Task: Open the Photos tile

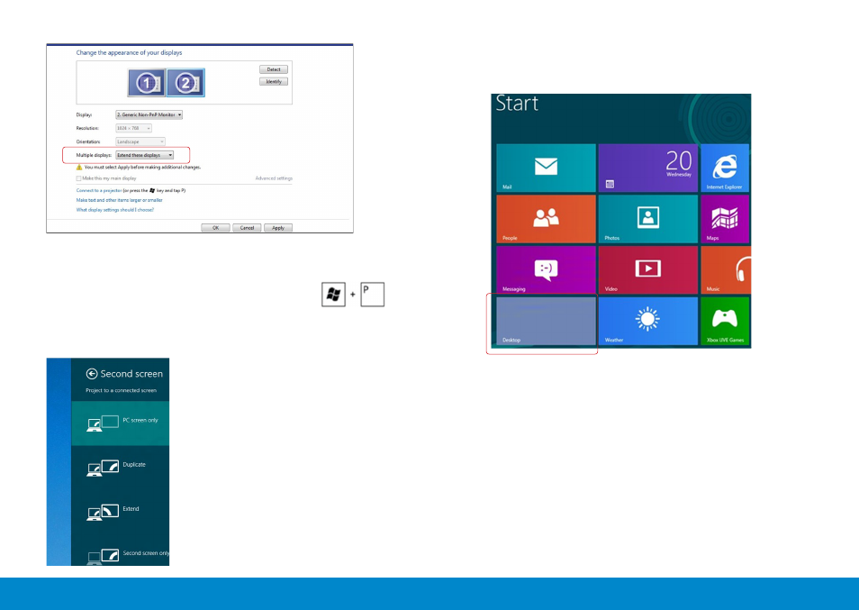Action: click(648, 219)
